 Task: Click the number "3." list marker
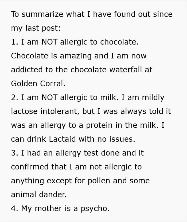(14, 153)
